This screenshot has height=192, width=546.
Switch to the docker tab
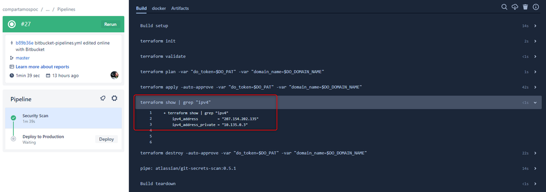[x=159, y=8]
